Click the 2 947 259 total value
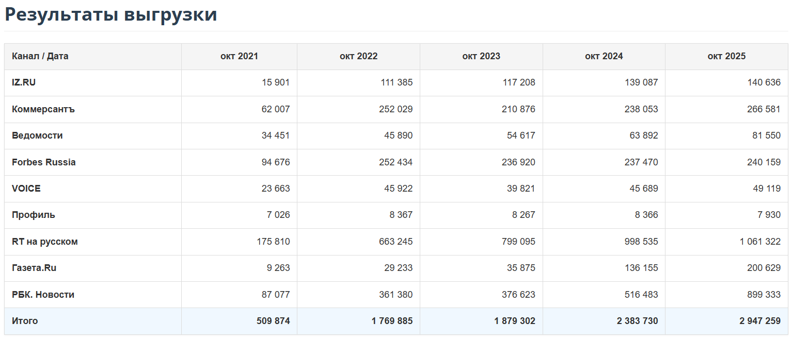 coord(759,321)
